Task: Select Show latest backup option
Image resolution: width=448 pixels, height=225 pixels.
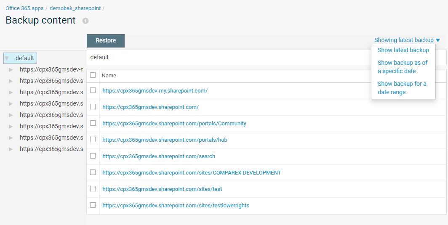Action: (x=403, y=50)
